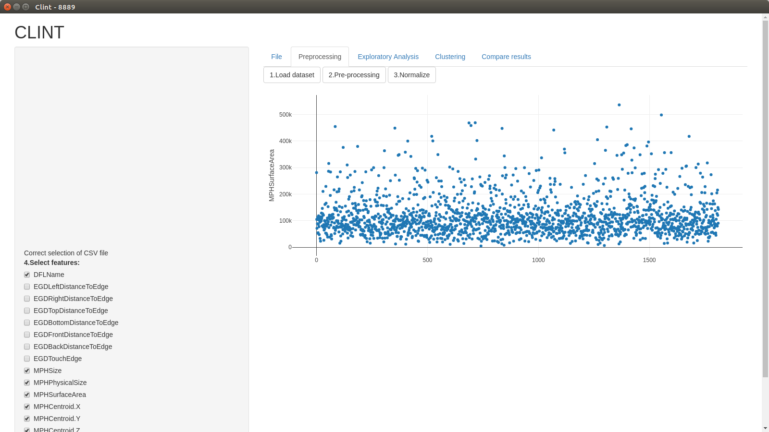Tick the EGDTopDistanceToEdge checkbox

[x=27, y=311]
